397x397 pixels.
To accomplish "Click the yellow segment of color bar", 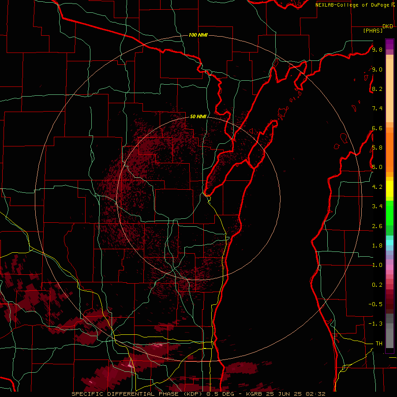I will 390,189.
